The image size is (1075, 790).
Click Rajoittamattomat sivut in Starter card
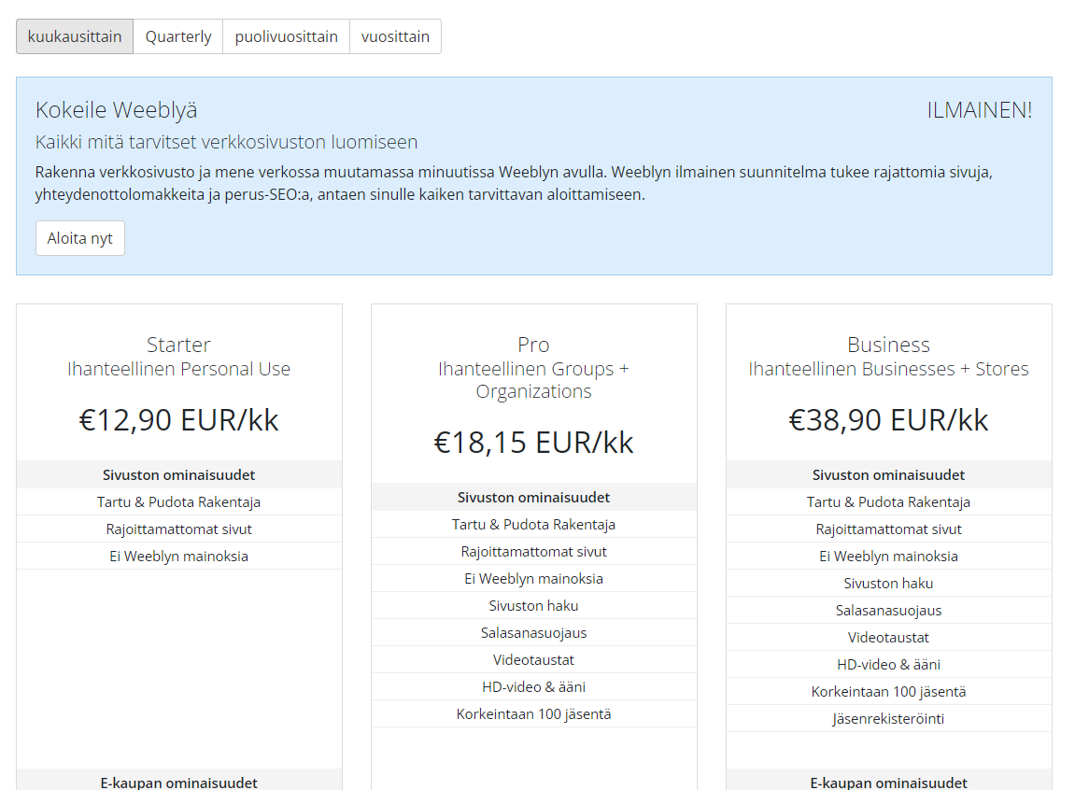[x=179, y=529]
